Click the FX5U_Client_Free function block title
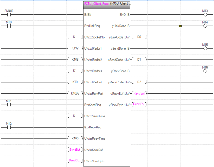The height and width of the screenshot is (167, 214). pyautogui.click(x=95, y=3)
